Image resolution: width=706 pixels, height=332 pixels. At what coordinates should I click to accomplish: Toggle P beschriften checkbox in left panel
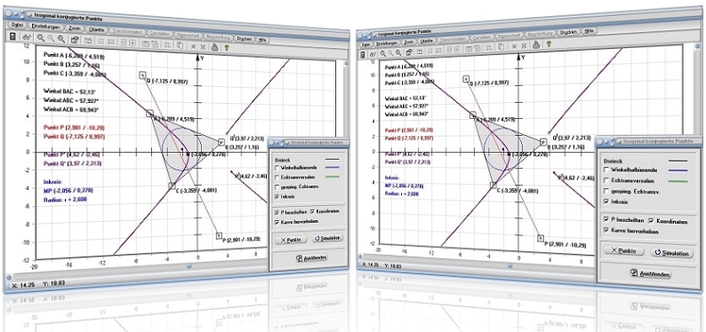(277, 212)
